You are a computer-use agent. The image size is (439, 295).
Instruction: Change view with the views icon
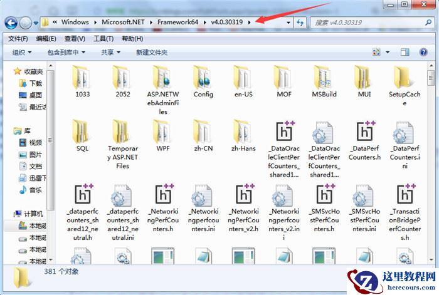[376, 52]
